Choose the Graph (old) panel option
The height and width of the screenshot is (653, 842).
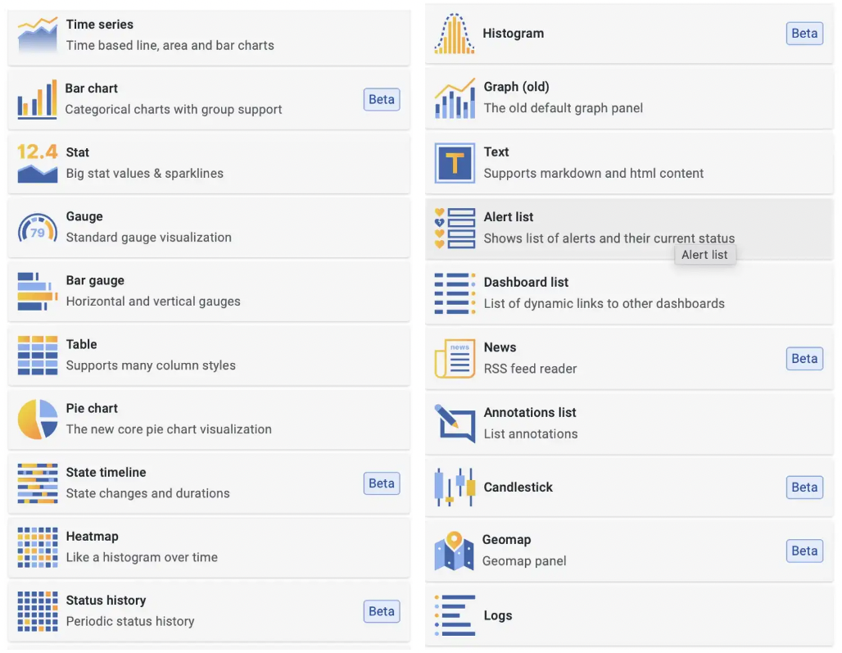pos(629,98)
